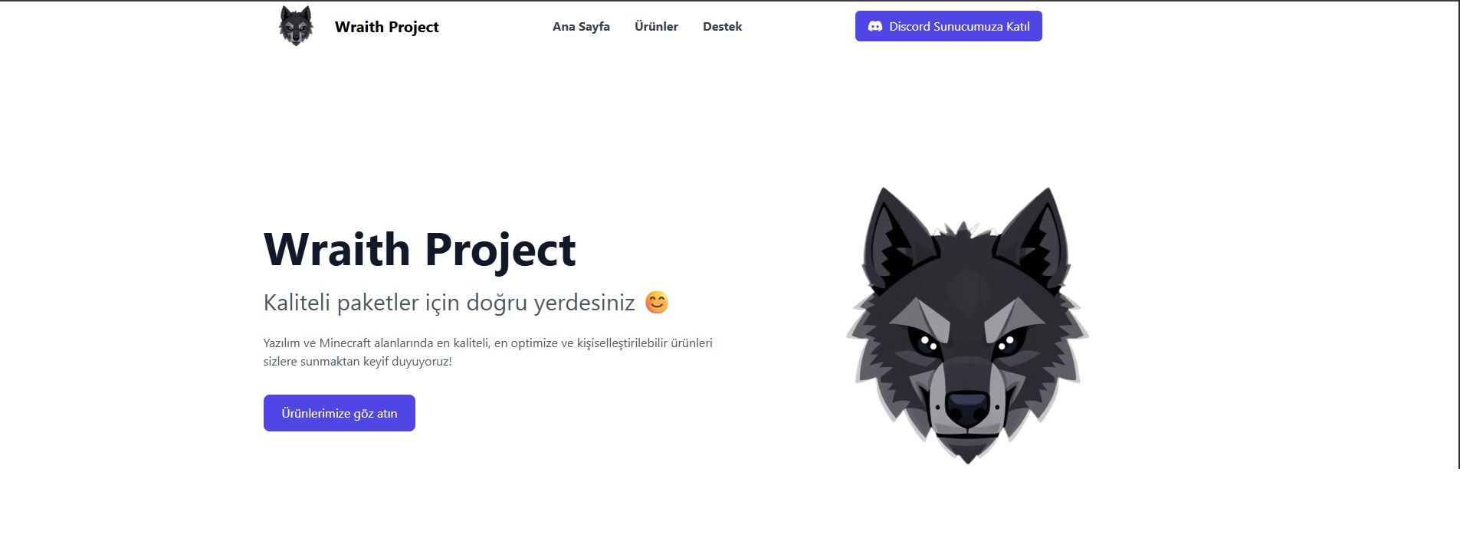Click the Ürünlerimize göz atın button
Image resolution: width=1460 pixels, height=541 pixels.
(x=340, y=413)
